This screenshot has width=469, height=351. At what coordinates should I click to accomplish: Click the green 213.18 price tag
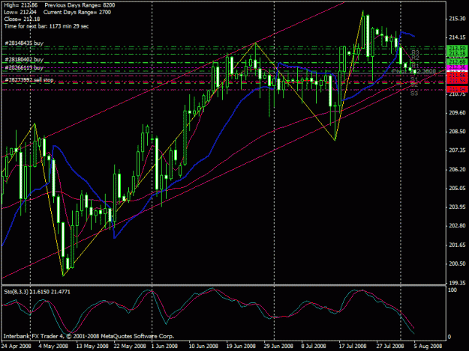pyautogui.click(x=457, y=53)
